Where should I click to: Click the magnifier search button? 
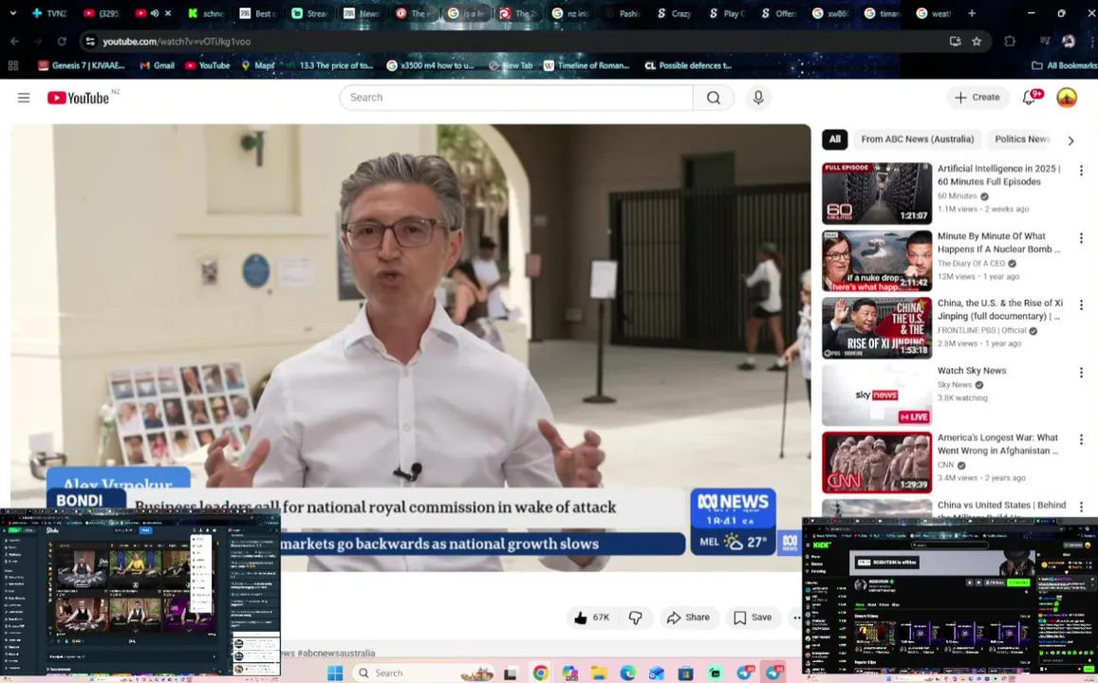714,98
